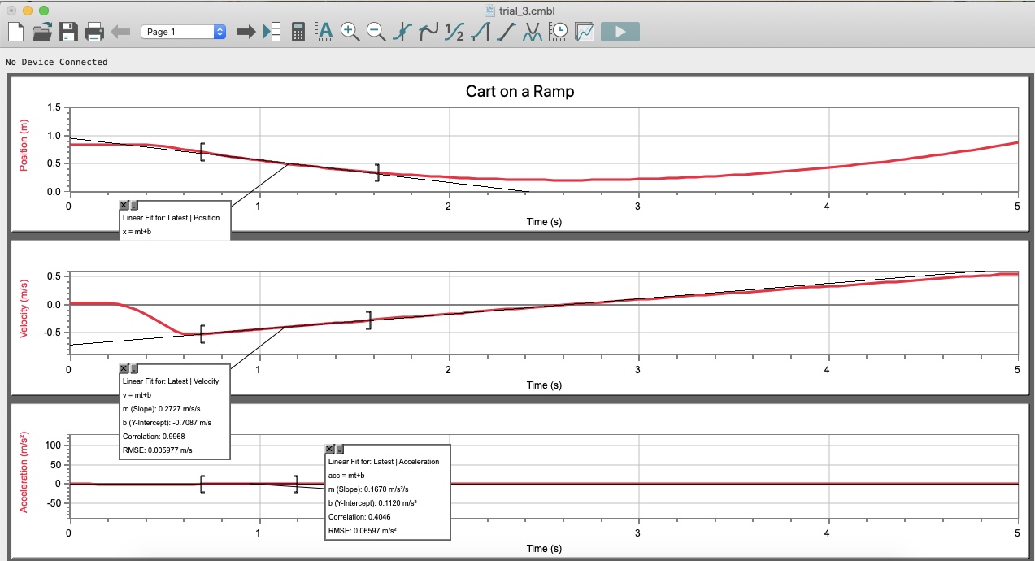Select the left fit bracket on the position graph
This screenshot has height=561, width=1035.
click(202, 152)
